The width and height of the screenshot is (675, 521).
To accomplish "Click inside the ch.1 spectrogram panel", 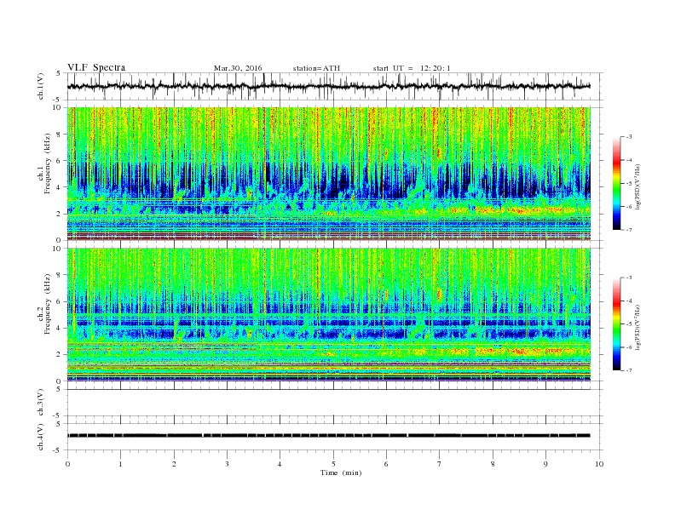I will point(329,174).
